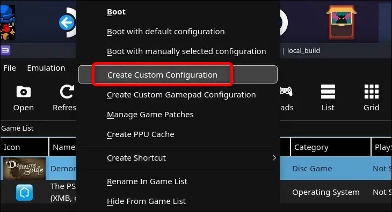Select the Demon's Souls game thumbnail

24,169
